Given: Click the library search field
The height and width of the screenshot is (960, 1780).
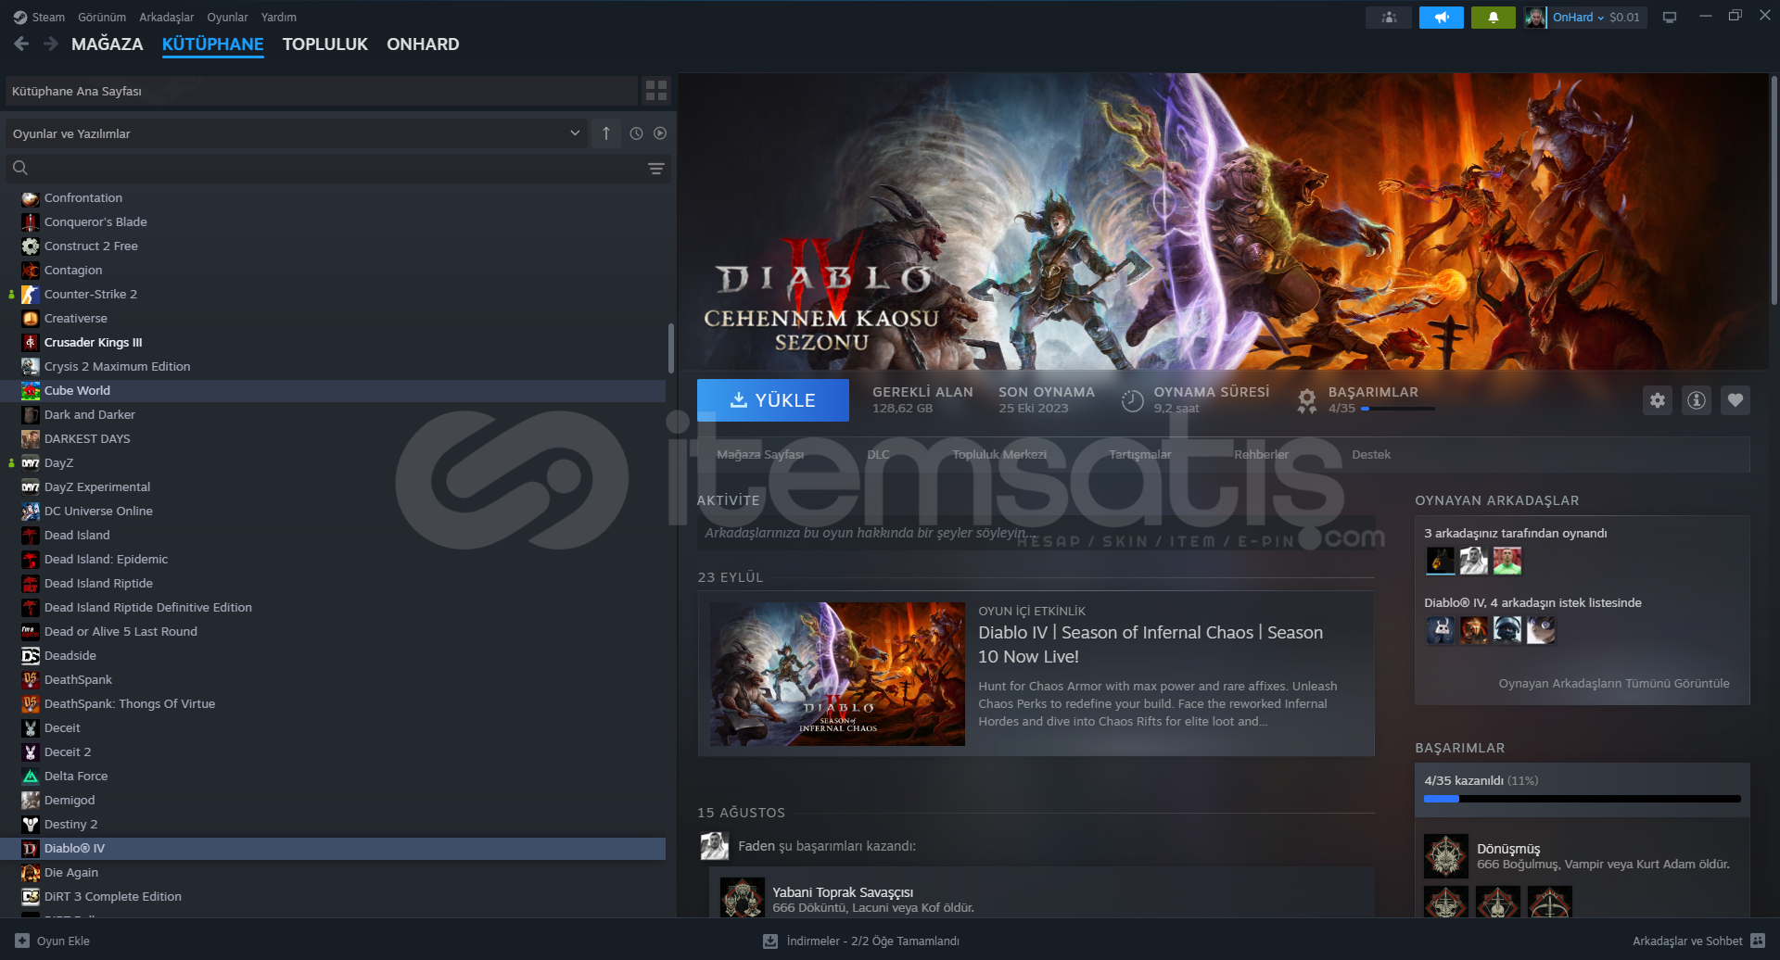Looking at the screenshot, I should (338, 169).
